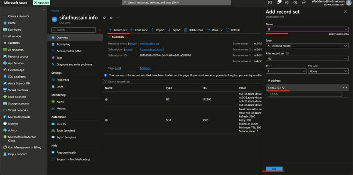Click Home breadcrumb link

(x=55, y=10)
